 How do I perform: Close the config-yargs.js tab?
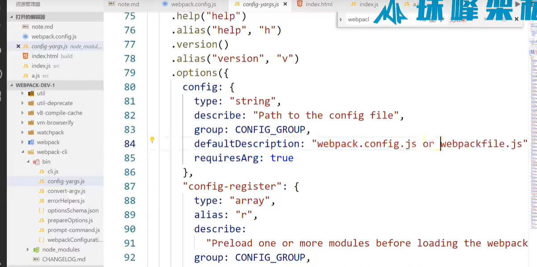(x=285, y=4)
